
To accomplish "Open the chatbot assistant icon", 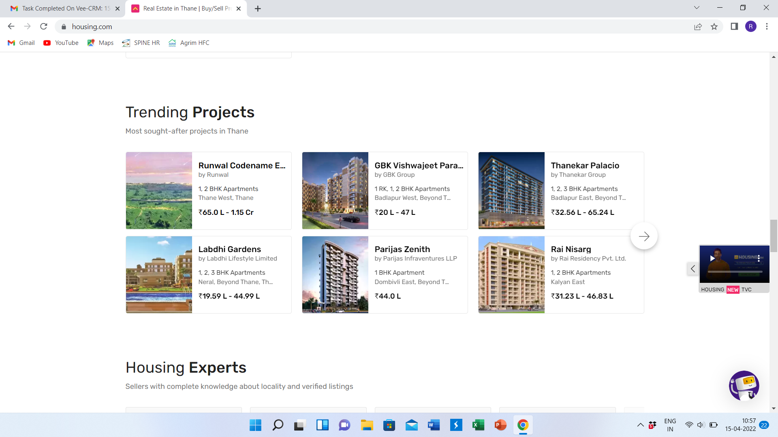I will click(744, 386).
